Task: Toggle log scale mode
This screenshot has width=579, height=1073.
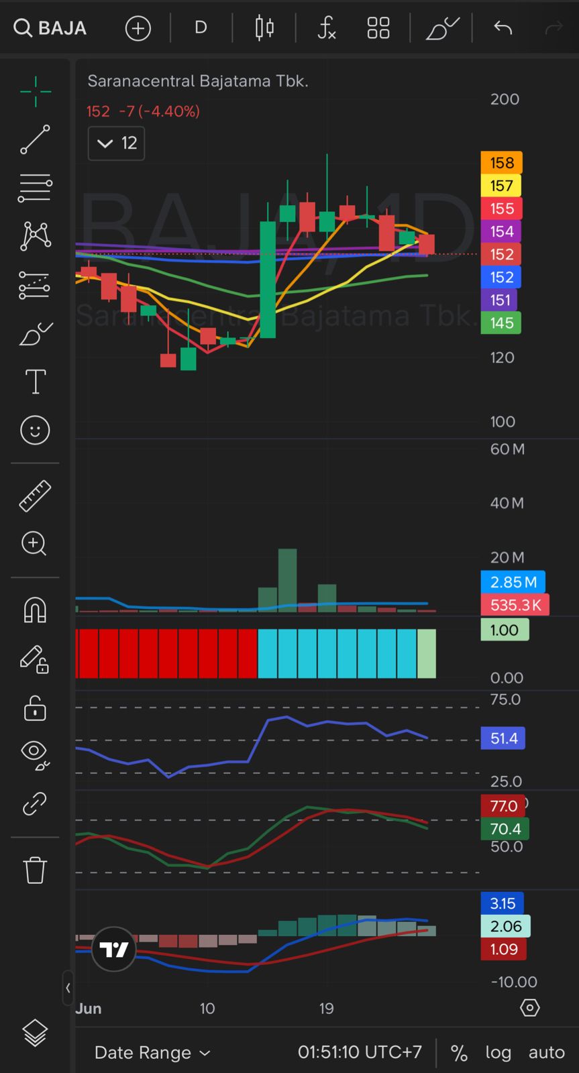Action: click(498, 1053)
